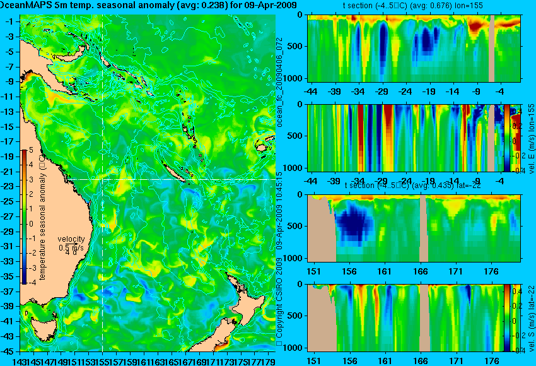The height and width of the screenshot is (366, 536).
Task: Click the '156' tick under southward velocity section
Action: pyautogui.click(x=349, y=361)
